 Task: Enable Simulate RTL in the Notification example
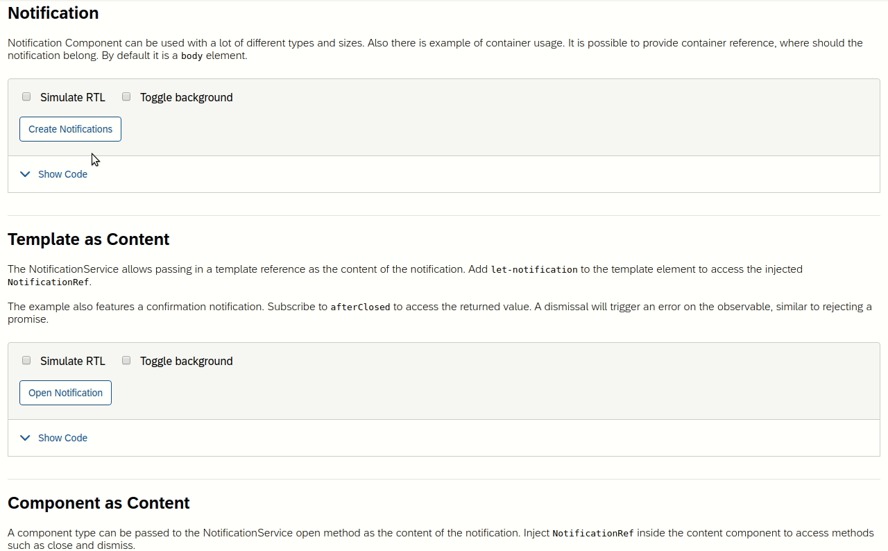click(26, 96)
